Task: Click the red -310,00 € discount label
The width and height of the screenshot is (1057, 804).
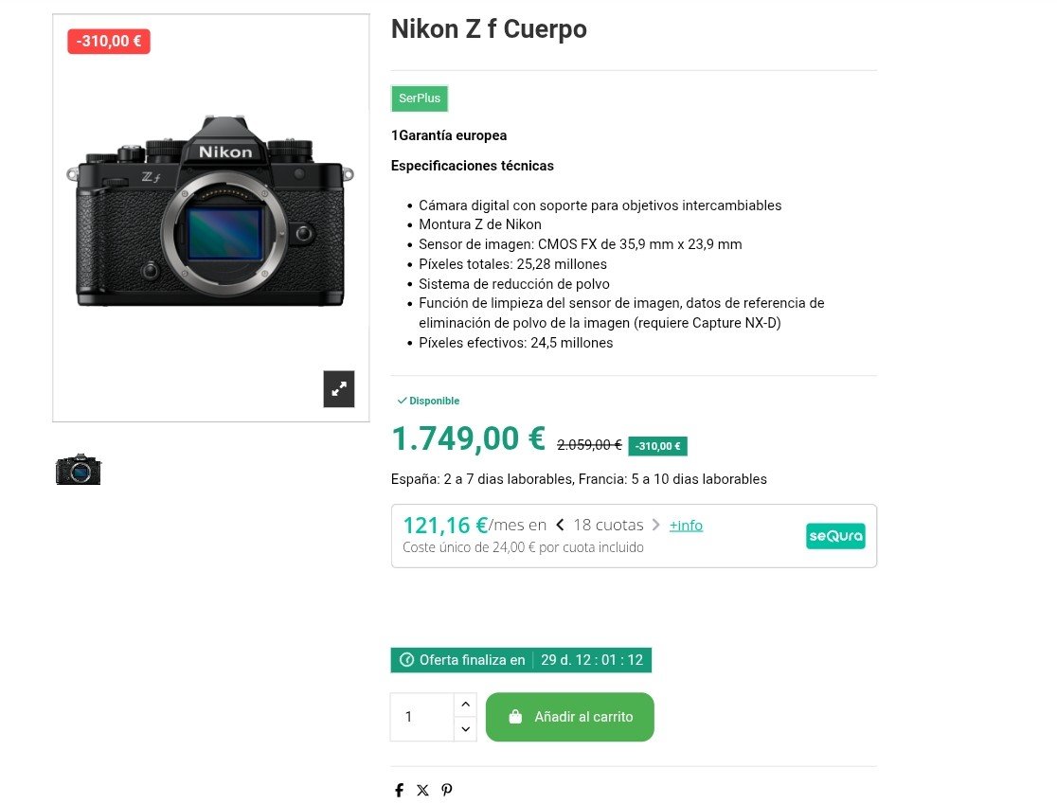Action: [109, 41]
